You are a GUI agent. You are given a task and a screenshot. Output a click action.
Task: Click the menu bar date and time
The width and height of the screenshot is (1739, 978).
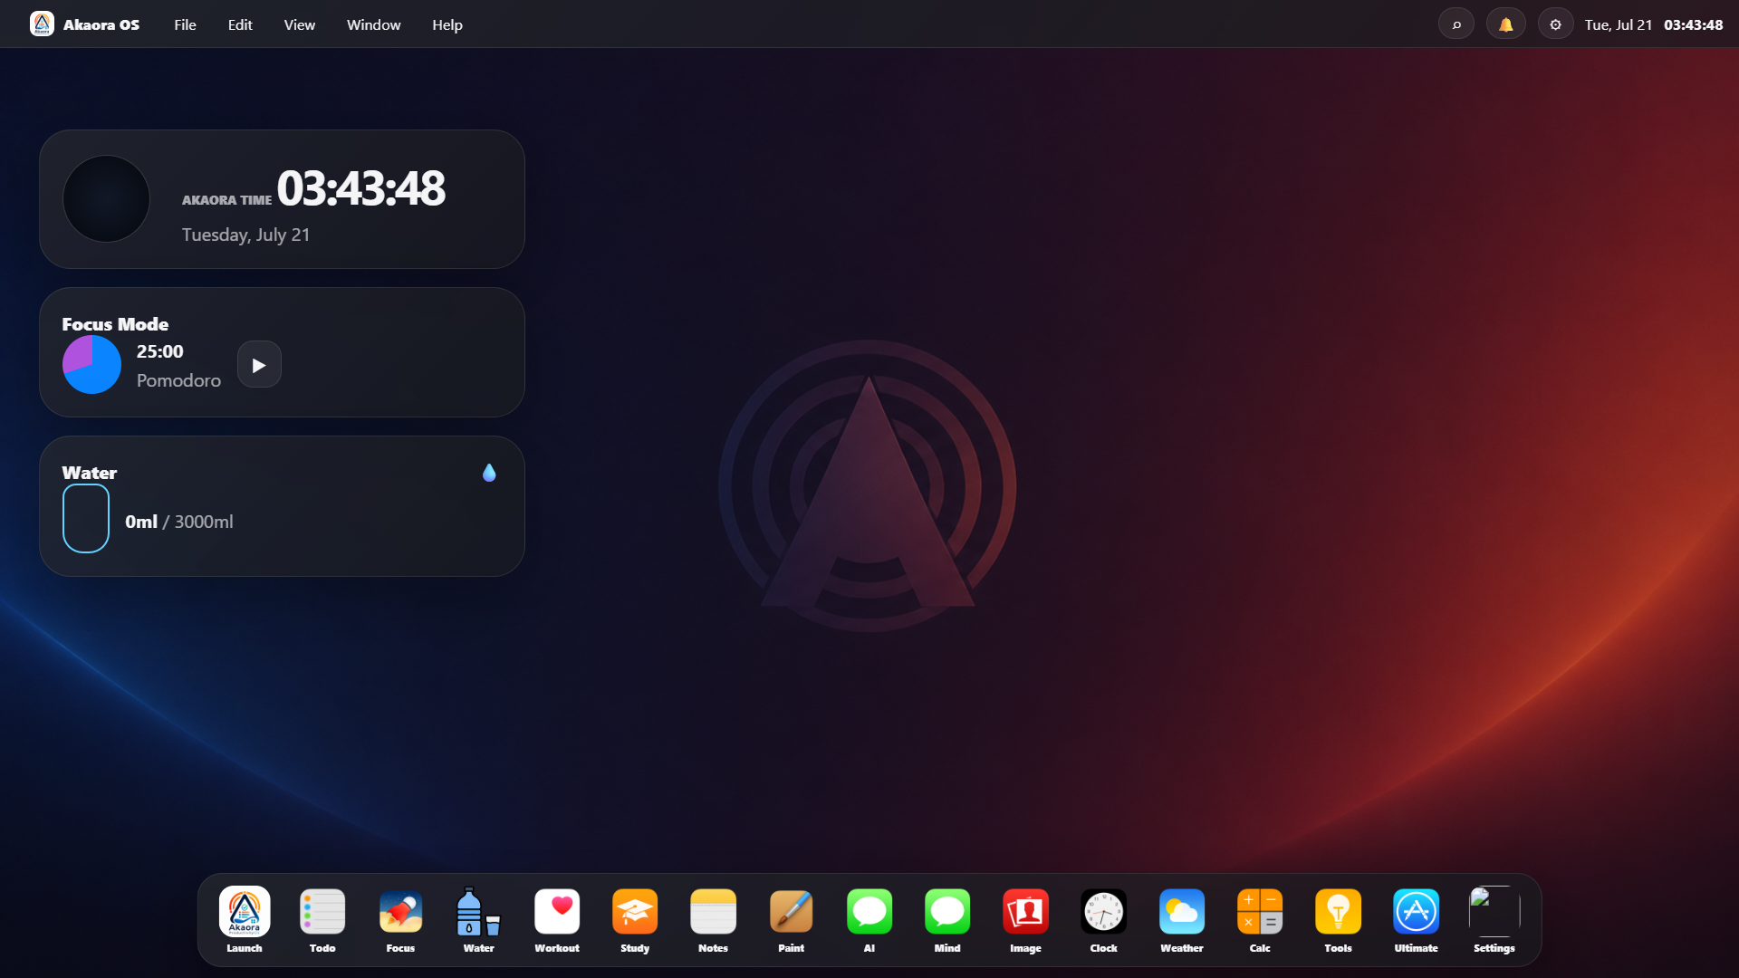[x=1654, y=24]
